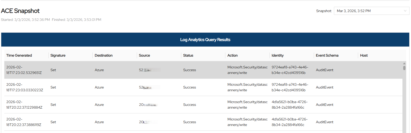Click Set in the 17:23:02 row
This screenshot has height=133, width=411.
coord(53,70)
